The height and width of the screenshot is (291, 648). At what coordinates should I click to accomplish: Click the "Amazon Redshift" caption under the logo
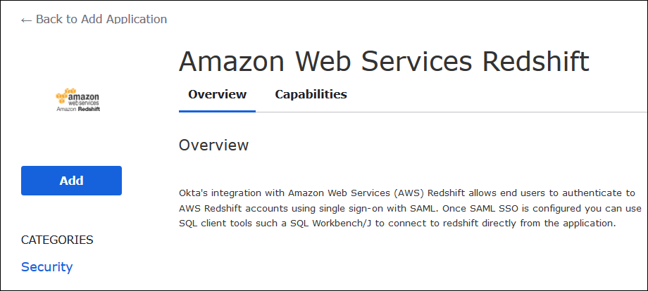(x=77, y=110)
